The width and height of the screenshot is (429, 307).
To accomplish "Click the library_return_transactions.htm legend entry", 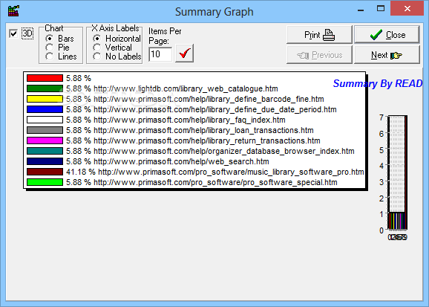I will (x=193, y=141).
